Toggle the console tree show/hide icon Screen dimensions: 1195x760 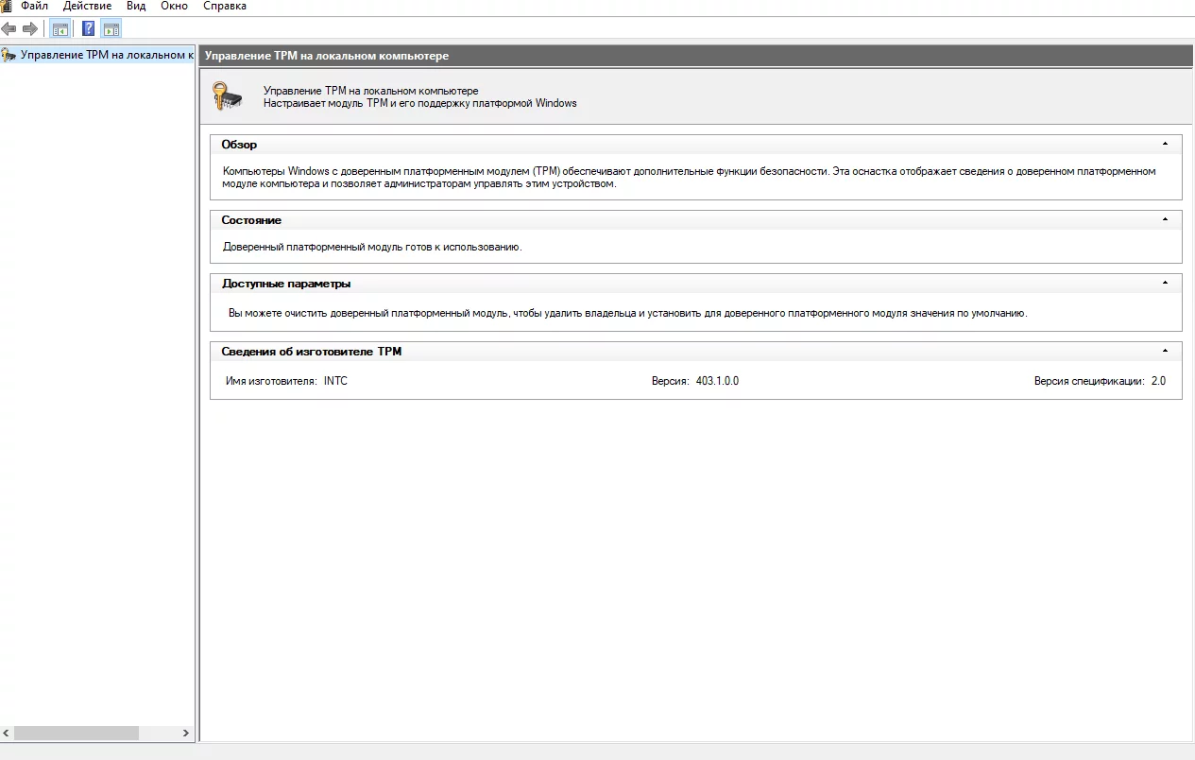tap(60, 28)
